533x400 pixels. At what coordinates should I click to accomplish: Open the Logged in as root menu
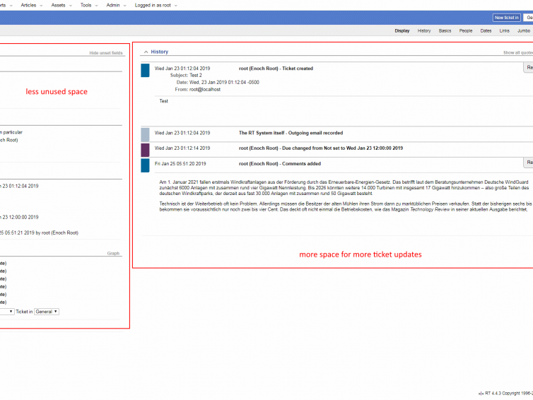[154, 5]
